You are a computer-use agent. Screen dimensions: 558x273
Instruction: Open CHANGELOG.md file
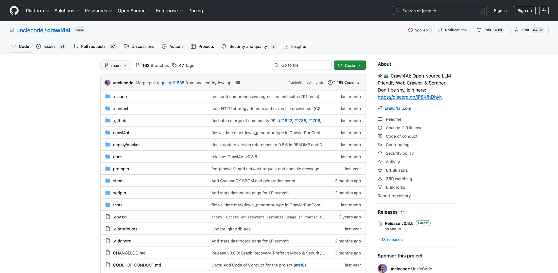[129, 253]
